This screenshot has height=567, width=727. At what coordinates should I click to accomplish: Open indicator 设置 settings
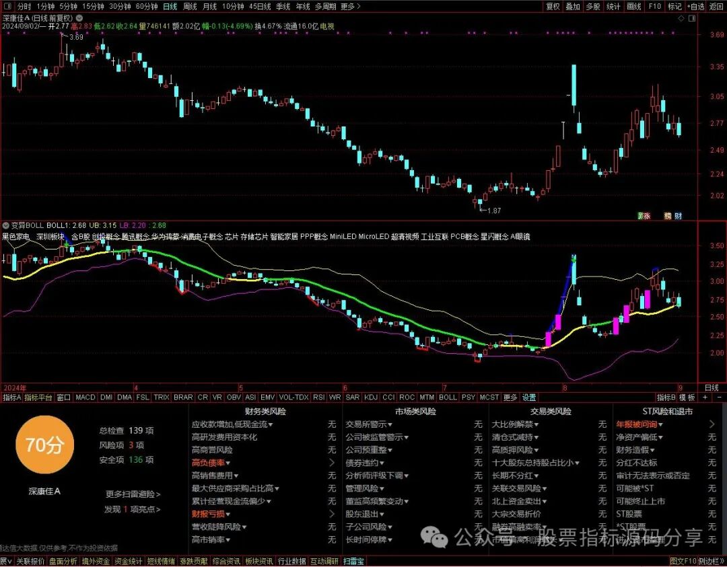click(x=529, y=398)
